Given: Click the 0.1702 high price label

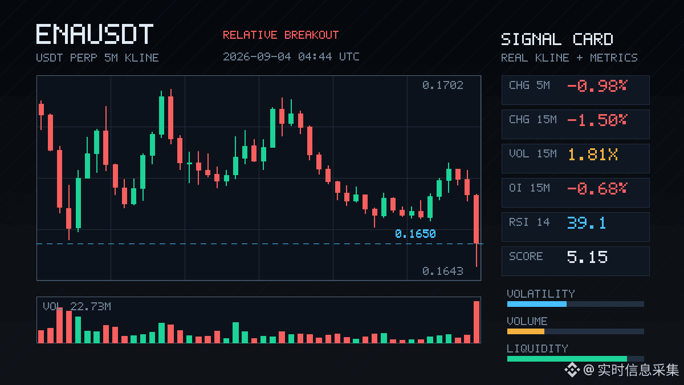Looking at the screenshot, I should coord(443,86).
